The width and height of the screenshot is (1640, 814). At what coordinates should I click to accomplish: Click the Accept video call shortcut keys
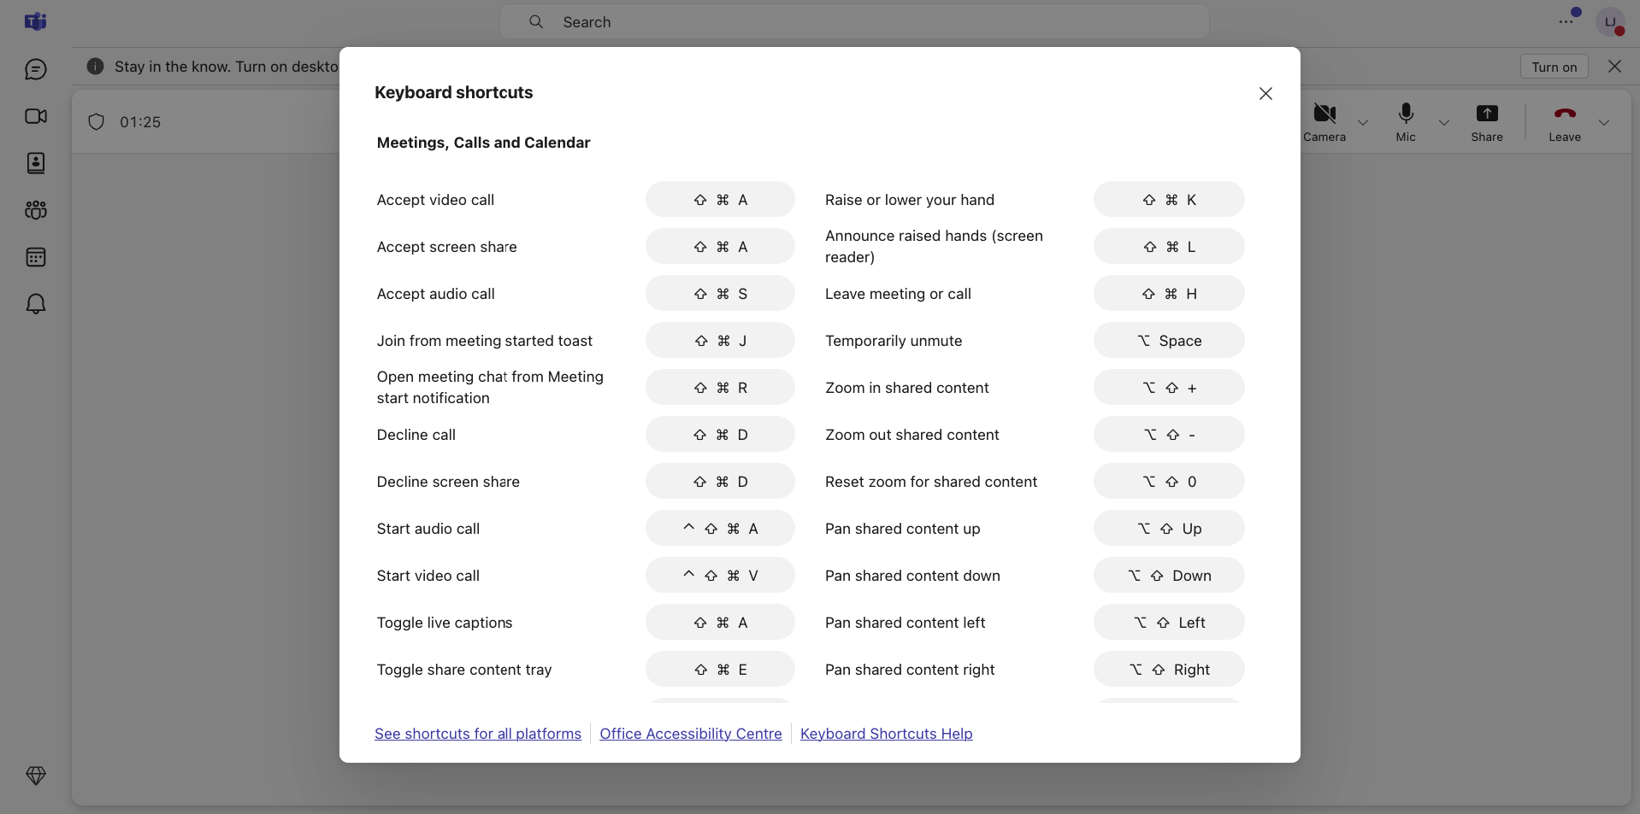click(720, 200)
